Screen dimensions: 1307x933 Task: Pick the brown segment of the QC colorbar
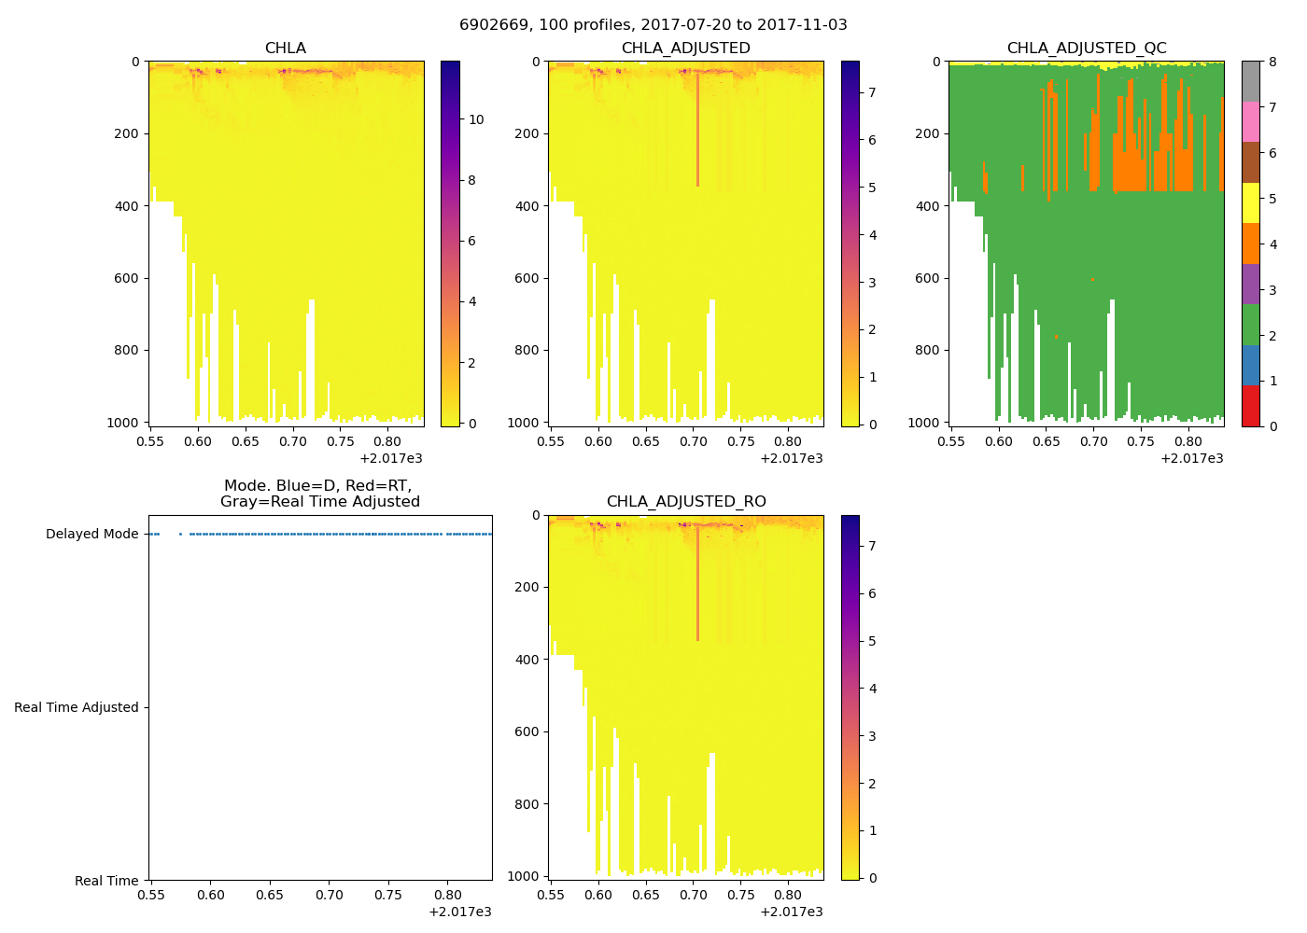coord(1250,162)
